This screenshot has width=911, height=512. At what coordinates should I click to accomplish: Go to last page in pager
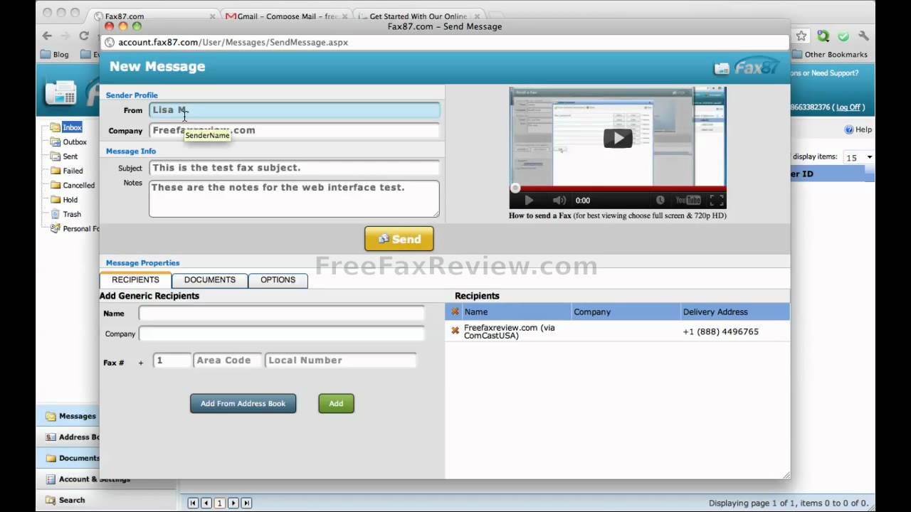coord(246,503)
